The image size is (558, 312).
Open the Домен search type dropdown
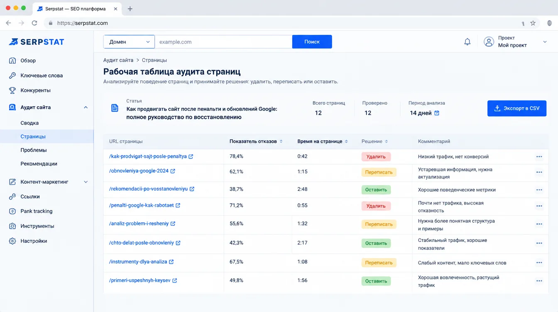[129, 42]
